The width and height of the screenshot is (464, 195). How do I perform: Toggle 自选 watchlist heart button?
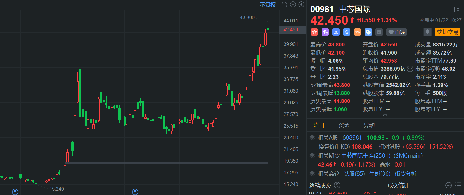(396, 32)
